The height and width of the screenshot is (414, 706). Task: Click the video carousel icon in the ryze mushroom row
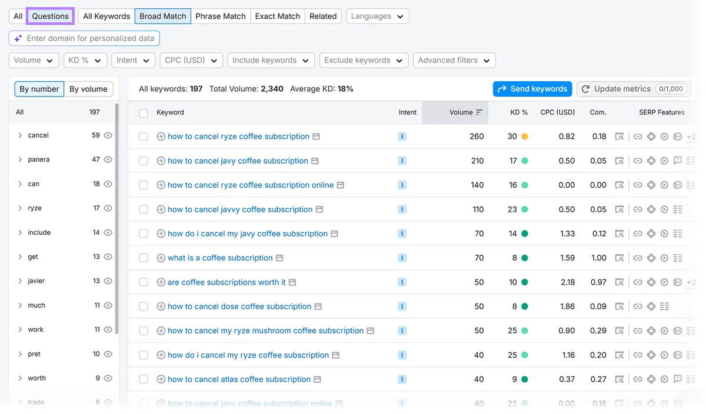tap(678, 331)
